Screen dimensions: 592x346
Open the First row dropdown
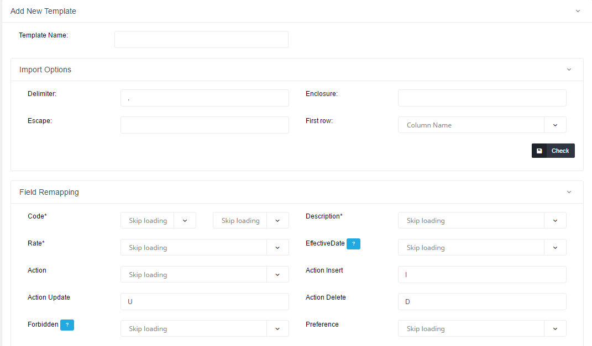click(x=481, y=125)
